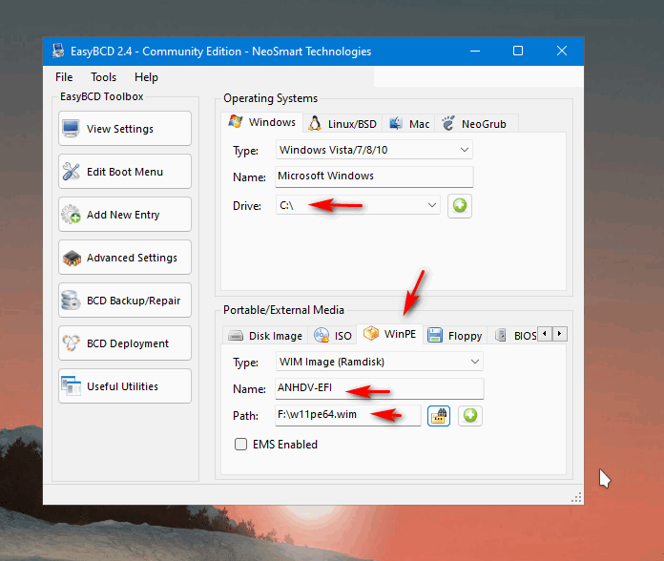
Task: Click the Edit Boot Menu tools icon
Action: click(x=71, y=172)
